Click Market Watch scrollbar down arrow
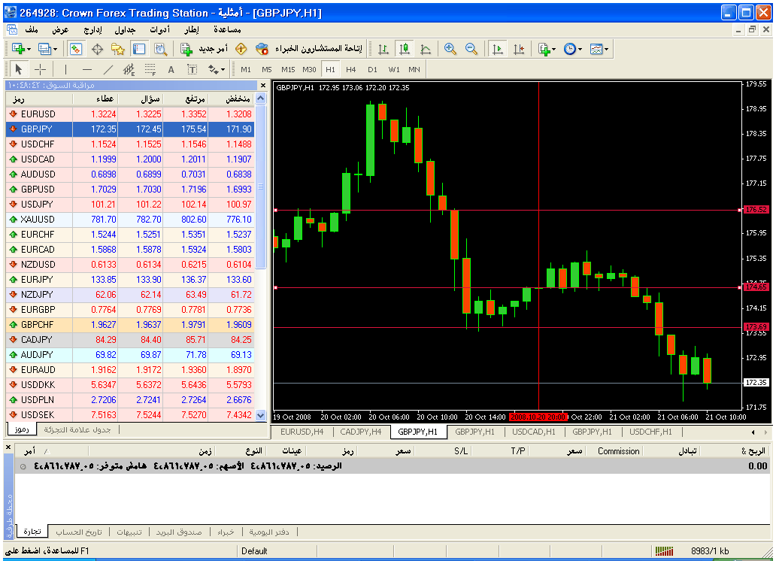 point(261,415)
